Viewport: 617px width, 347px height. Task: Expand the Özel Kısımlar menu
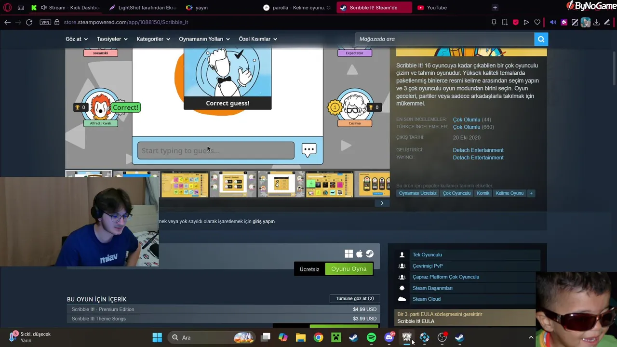(x=258, y=39)
